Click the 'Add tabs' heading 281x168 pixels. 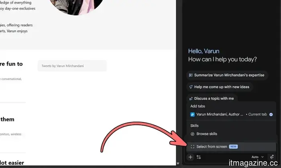pos(198,106)
